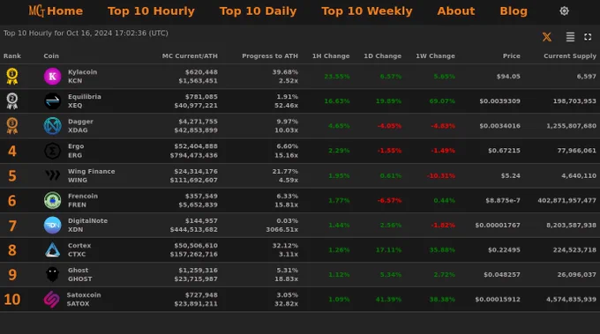Click DigitalNote progress 3066.51x
Screen dimensions: 600x334
pos(282,229)
